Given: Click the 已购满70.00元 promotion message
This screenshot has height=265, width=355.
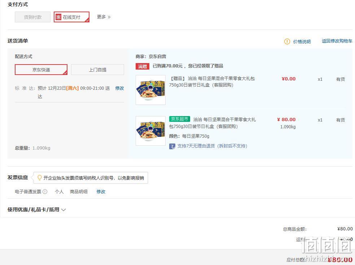Looking at the screenshot, I should (x=188, y=66).
